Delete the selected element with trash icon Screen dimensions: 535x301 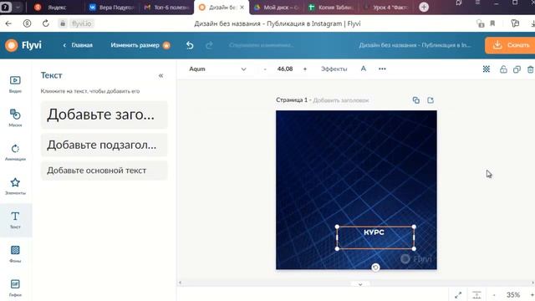530,69
